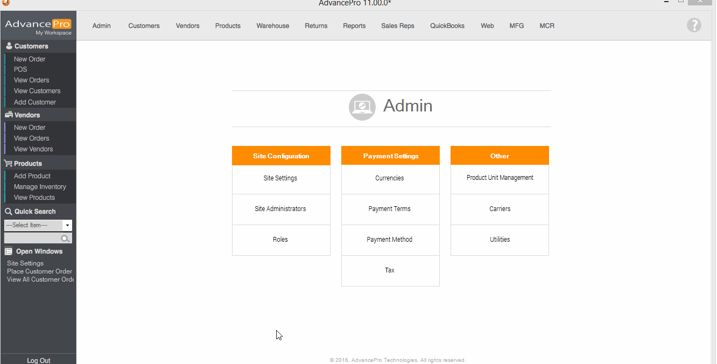
Task: Open the QuickBooks menu
Action: coord(447,26)
